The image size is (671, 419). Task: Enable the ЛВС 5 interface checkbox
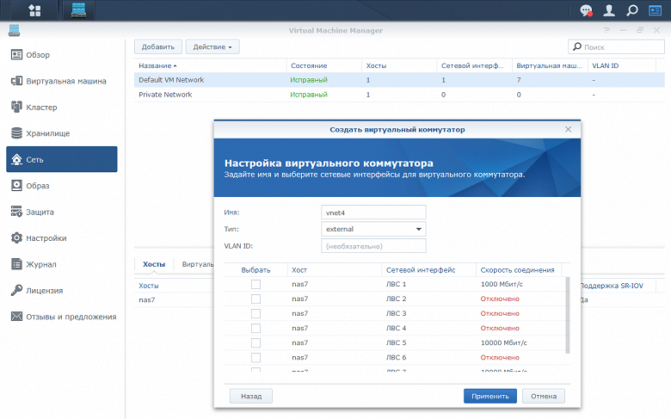[255, 342]
